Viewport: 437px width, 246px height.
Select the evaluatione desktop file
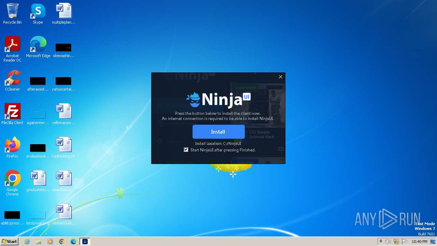(x=38, y=150)
